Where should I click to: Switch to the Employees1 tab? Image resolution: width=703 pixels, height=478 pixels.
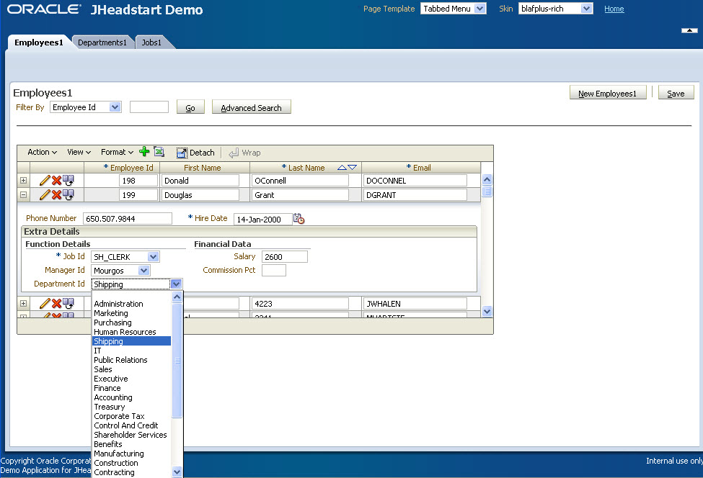click(38, 42)
